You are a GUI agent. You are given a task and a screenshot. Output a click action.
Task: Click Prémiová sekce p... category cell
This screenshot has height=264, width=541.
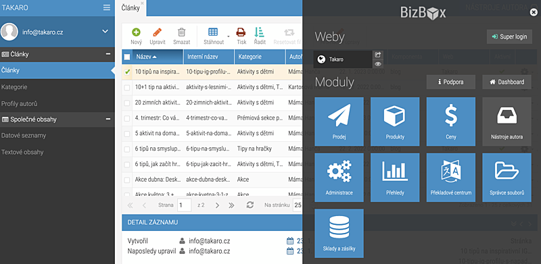coord(260,118)
